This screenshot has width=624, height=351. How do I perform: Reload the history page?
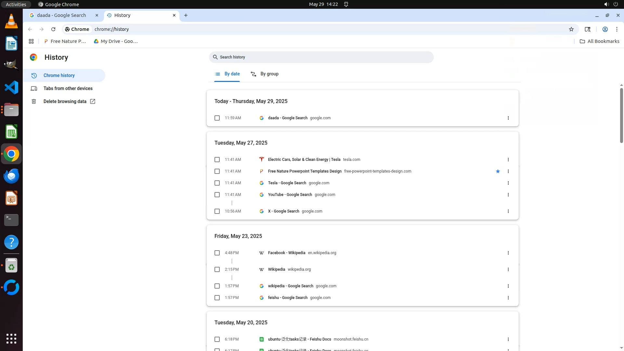pyautogui.click(x=53, y=29)
